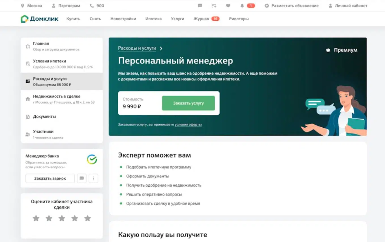The width and height of the screenshot is (385, 242).
Task: Click the Общая сумма 68 000 ₽ text
Action: tap(52, 85)
